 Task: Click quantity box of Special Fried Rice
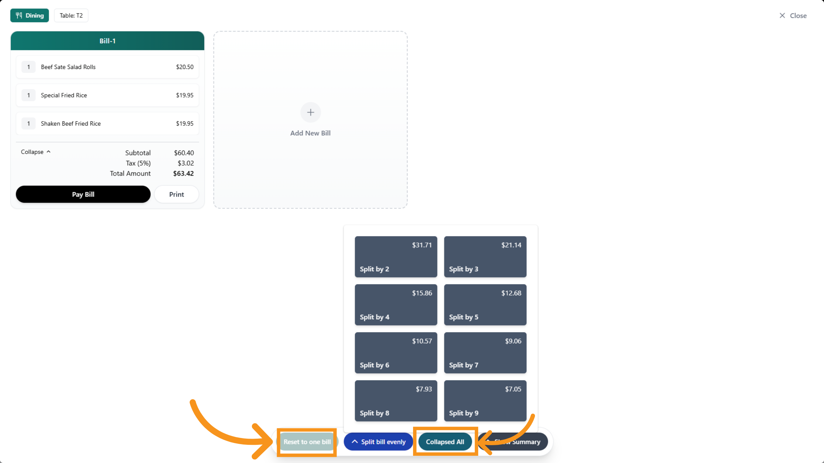point(28,95)
